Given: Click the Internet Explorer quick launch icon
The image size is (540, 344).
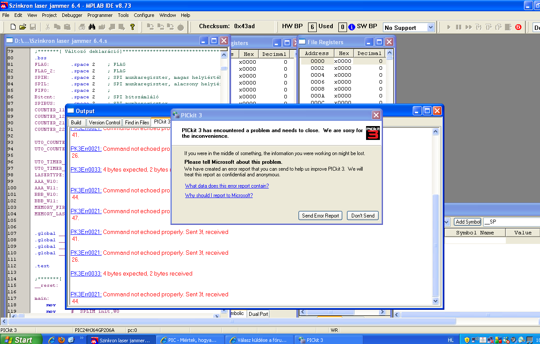Looking at the screenshot, I should pos(51,340).
